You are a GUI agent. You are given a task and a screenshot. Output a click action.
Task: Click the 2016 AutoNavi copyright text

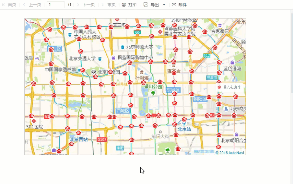tap(230, 153)
